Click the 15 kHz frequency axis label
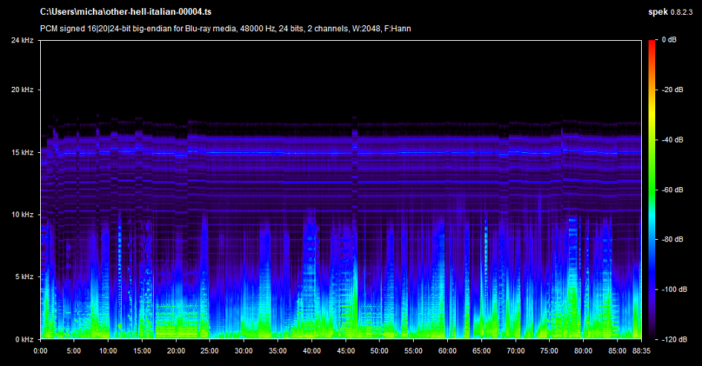This screenshot has height=366, width=702. [x=21, y=152]
